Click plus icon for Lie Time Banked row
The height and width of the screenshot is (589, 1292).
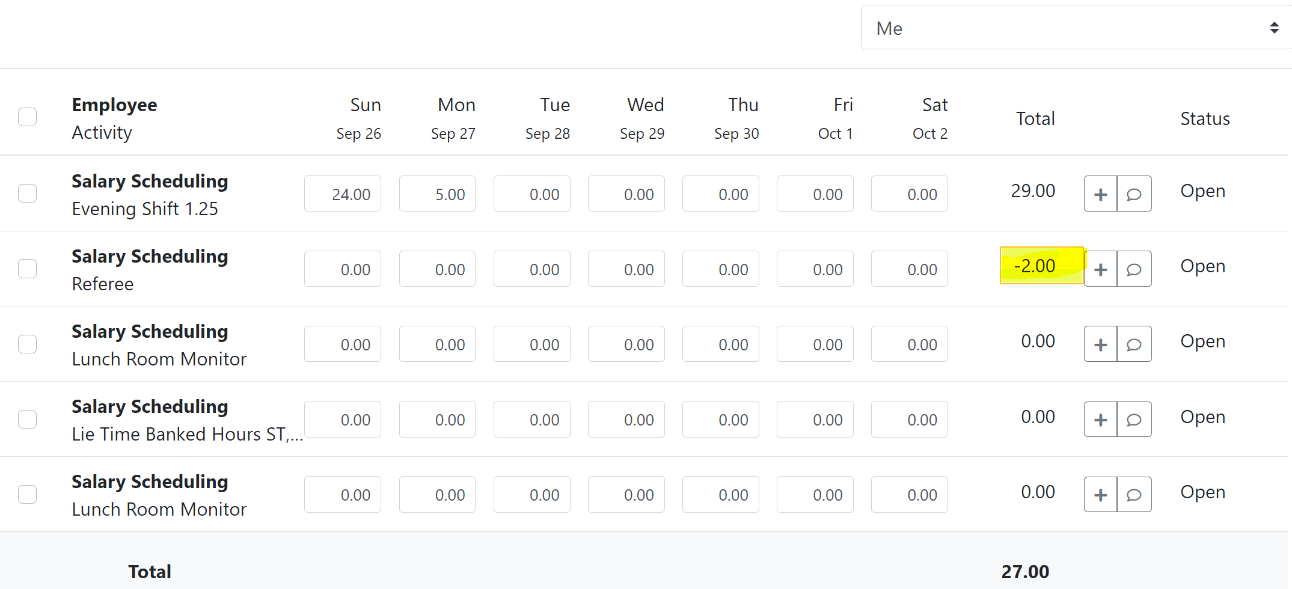pyautogui.click(x=1100, y=420)
